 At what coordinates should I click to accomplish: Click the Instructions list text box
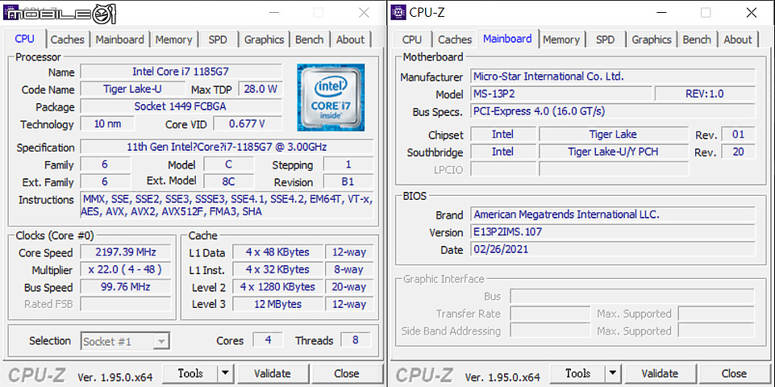pyautogui.click(x=227, y=205)
